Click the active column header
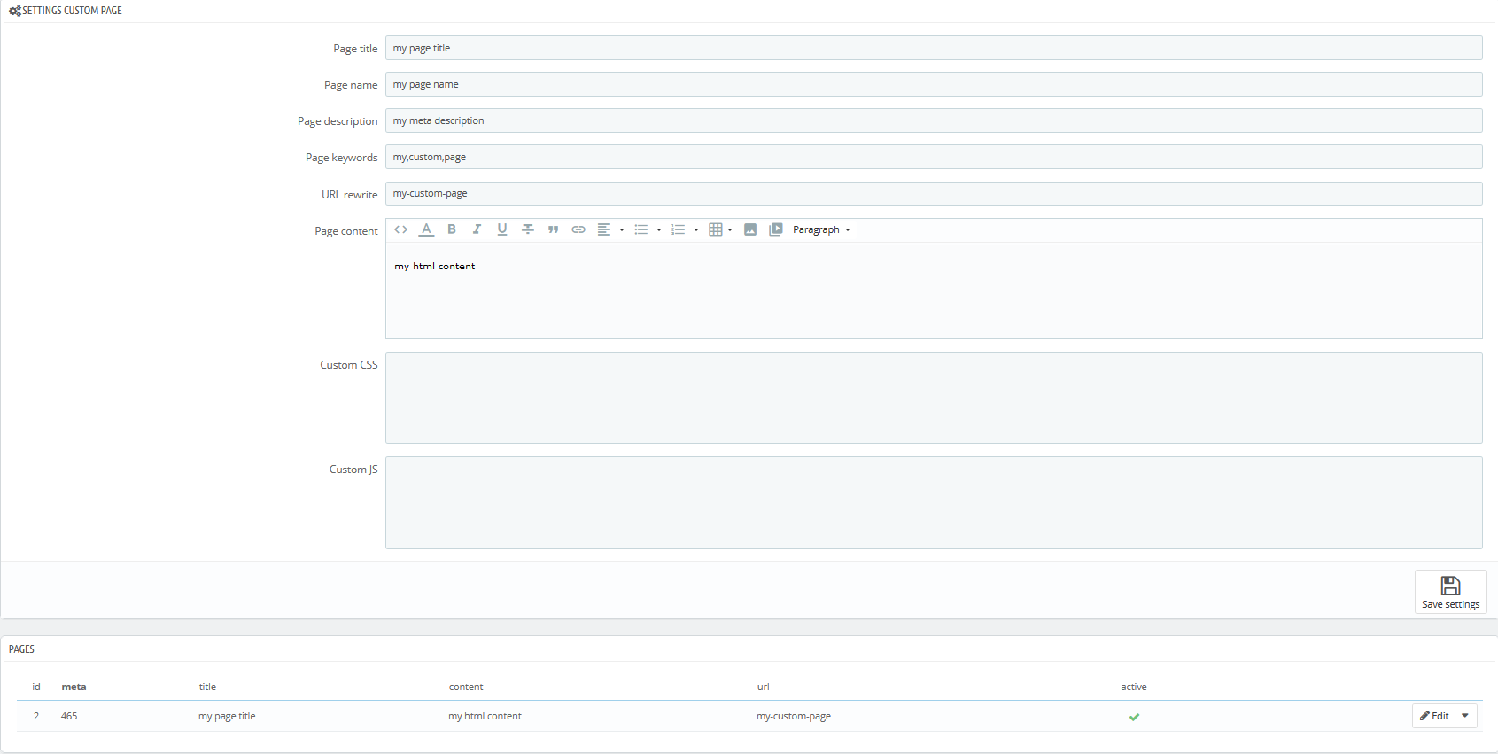1498x754 pixels. [1134, 687]
